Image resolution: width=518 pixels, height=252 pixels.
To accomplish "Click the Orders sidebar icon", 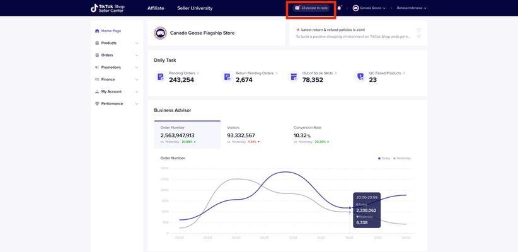I will [97, 55].
